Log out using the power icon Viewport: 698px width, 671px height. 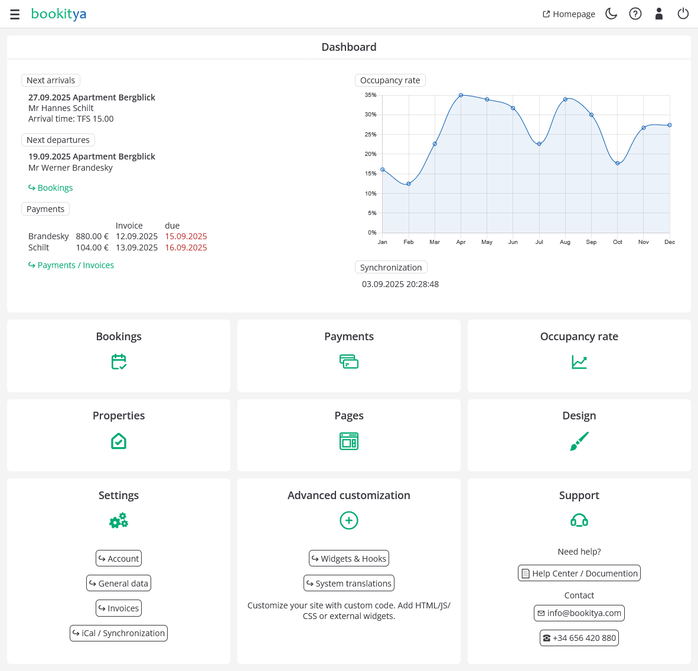(683, 14)
